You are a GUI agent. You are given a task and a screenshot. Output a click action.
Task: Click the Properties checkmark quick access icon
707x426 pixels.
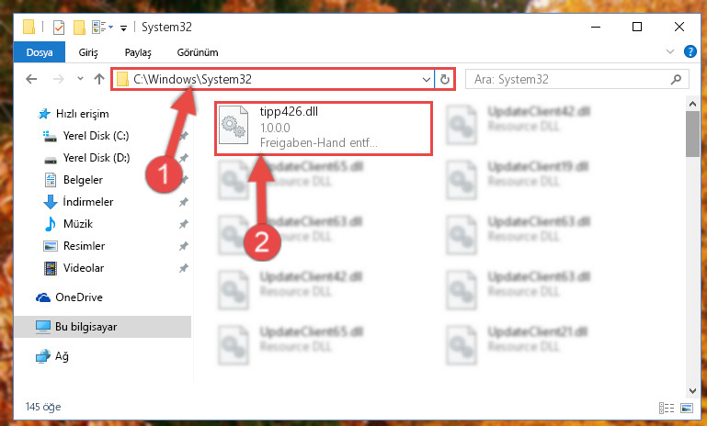[x=59, y=28]
